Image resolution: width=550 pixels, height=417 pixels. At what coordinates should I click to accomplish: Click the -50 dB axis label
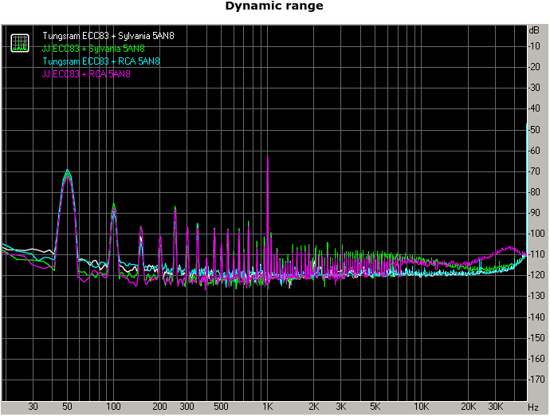pyautogui.click(x=535, y=129)
